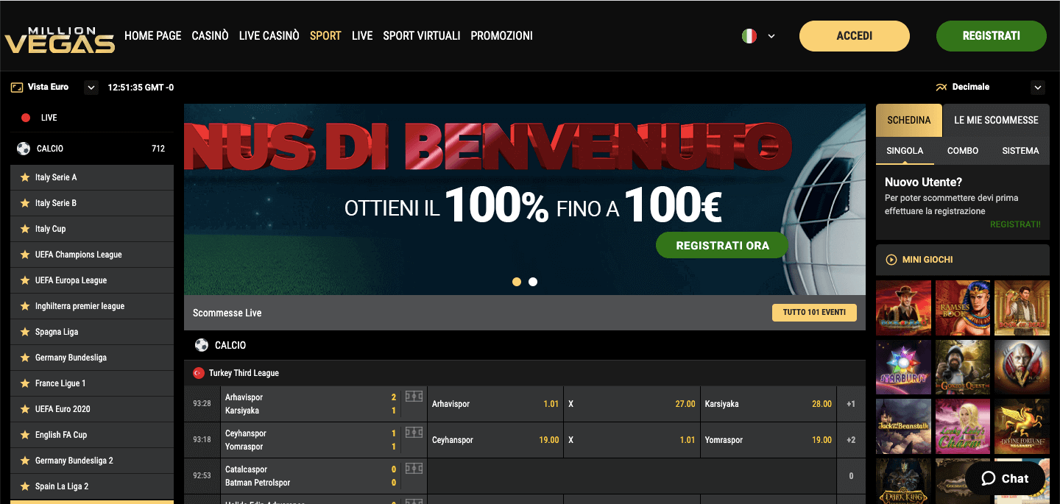
Task: Click the star icon for Italy Serie A
Action: pos(25,177)
